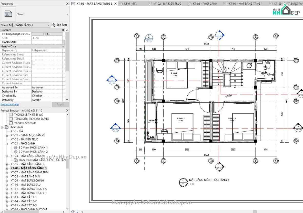Click the Approved By value field
This screenshot has width=303, height=213.
pos(47,88)
